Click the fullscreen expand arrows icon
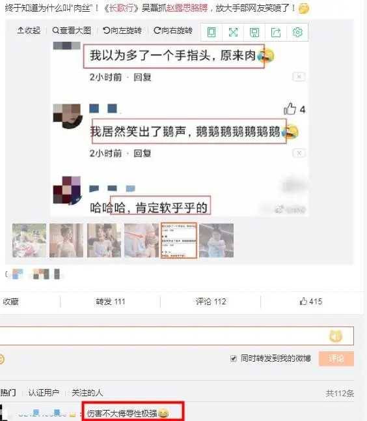Screen dimensions: 367x421 point(233,32)
